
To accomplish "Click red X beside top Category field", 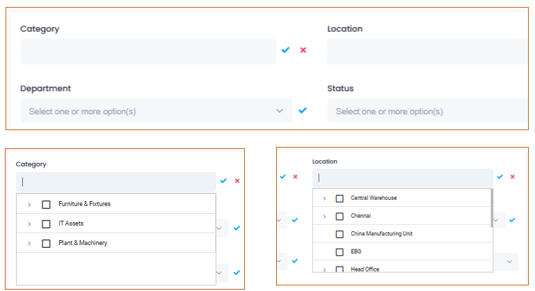I will click(x=303, y=50).
